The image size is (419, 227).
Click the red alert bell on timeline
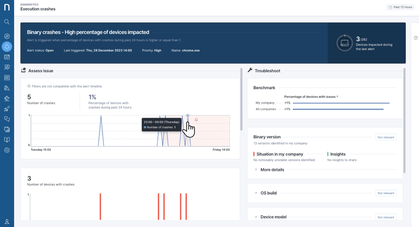click(x=196, y=120)
